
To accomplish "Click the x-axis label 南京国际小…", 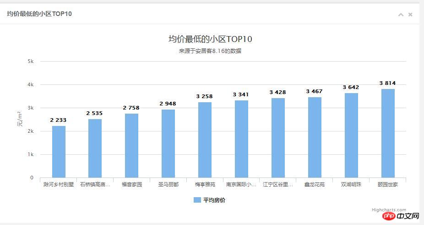I will (x=241, y=184).
